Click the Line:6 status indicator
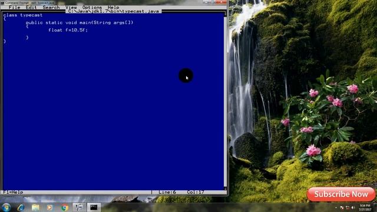This screenshot has width=377, height=212. [167, 192]
